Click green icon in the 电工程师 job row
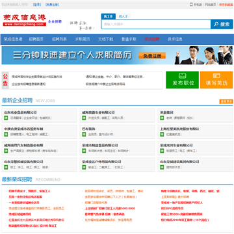Image resolution: width=234 pixels, height=234 pixels. (6, 135)
